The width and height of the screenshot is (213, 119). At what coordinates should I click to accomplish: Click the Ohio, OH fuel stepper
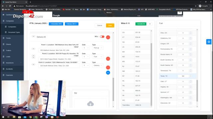(190, 33)
